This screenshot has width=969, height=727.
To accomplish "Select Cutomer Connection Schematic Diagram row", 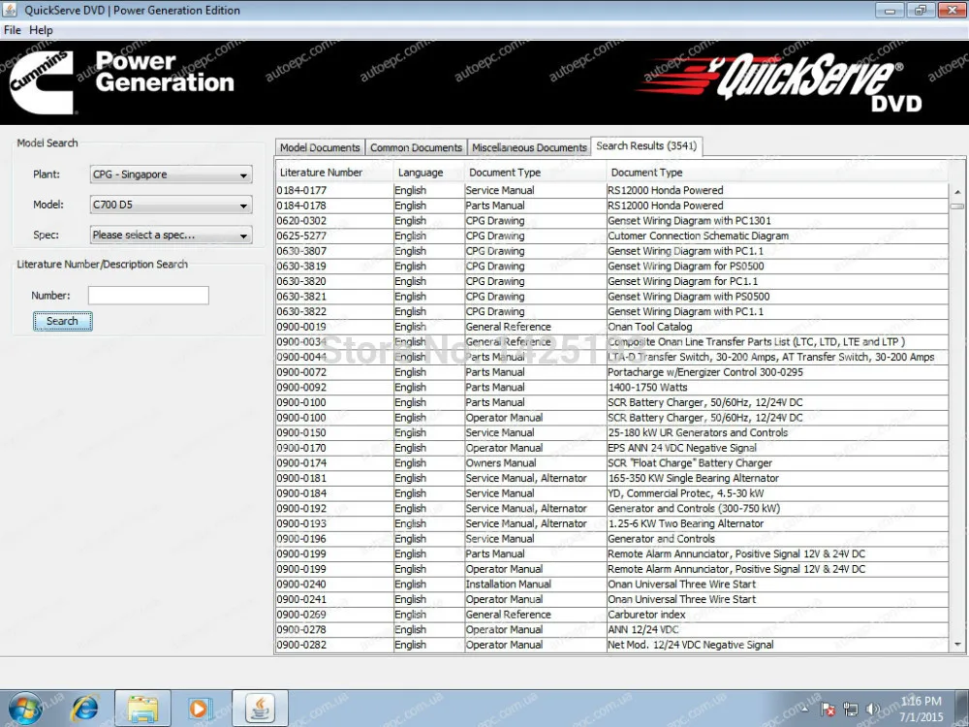I will 611,236.
